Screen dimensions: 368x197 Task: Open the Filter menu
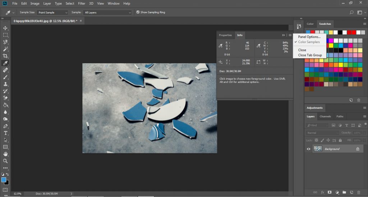(x=82, y=3)
